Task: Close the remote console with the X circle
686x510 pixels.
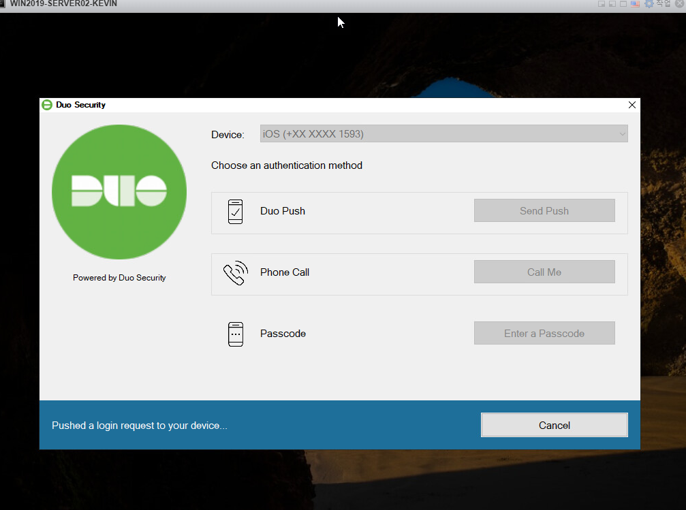Action: pyautogui.click(x=680, y=4)
